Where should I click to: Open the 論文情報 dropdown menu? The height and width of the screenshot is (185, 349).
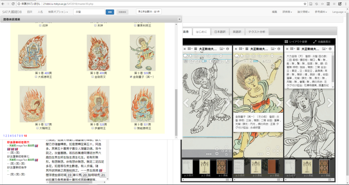click(303, 12)
